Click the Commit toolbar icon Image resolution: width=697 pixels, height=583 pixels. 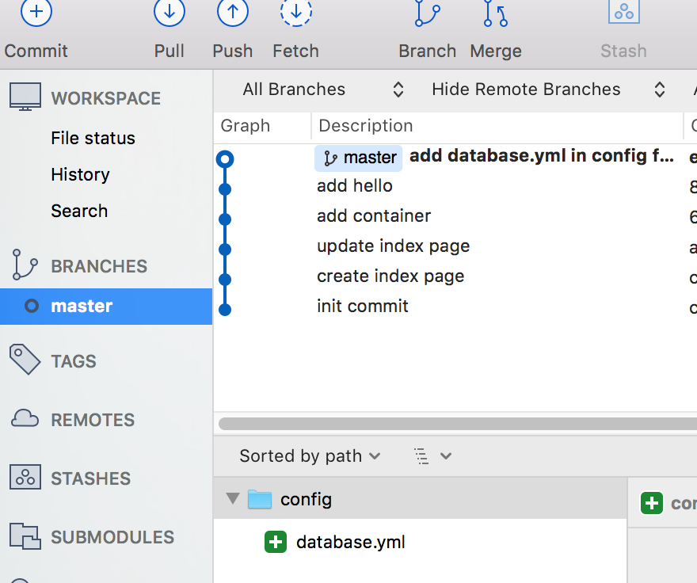pos(36,13)
